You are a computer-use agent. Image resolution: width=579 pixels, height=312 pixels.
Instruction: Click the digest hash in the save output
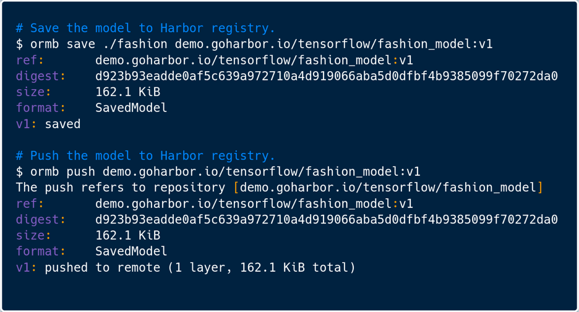[326, 76]
